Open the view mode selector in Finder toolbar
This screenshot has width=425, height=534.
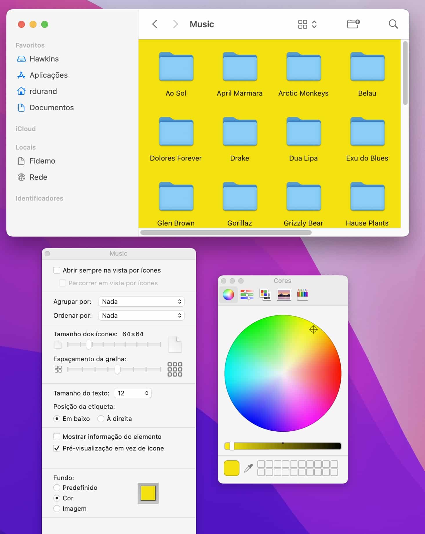tap(307, 24)
